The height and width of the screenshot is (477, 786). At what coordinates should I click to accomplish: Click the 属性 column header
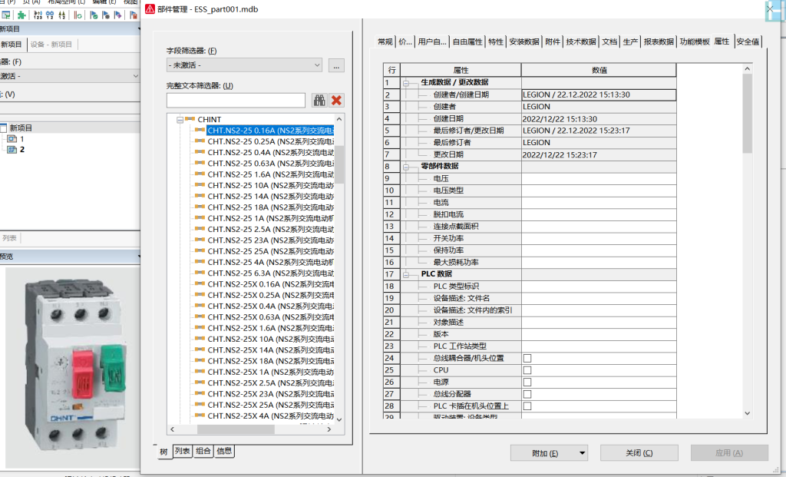tap(461, 70)
